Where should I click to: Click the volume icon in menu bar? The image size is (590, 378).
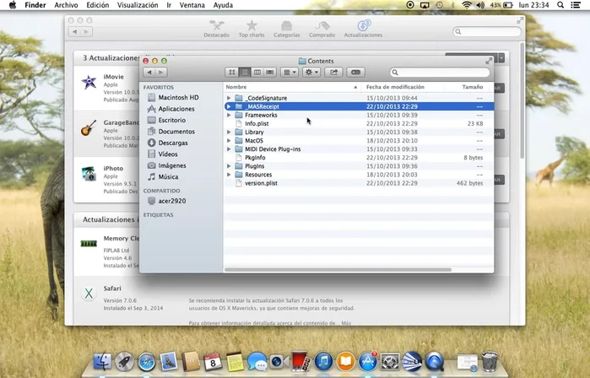click(x=480, y=5)
